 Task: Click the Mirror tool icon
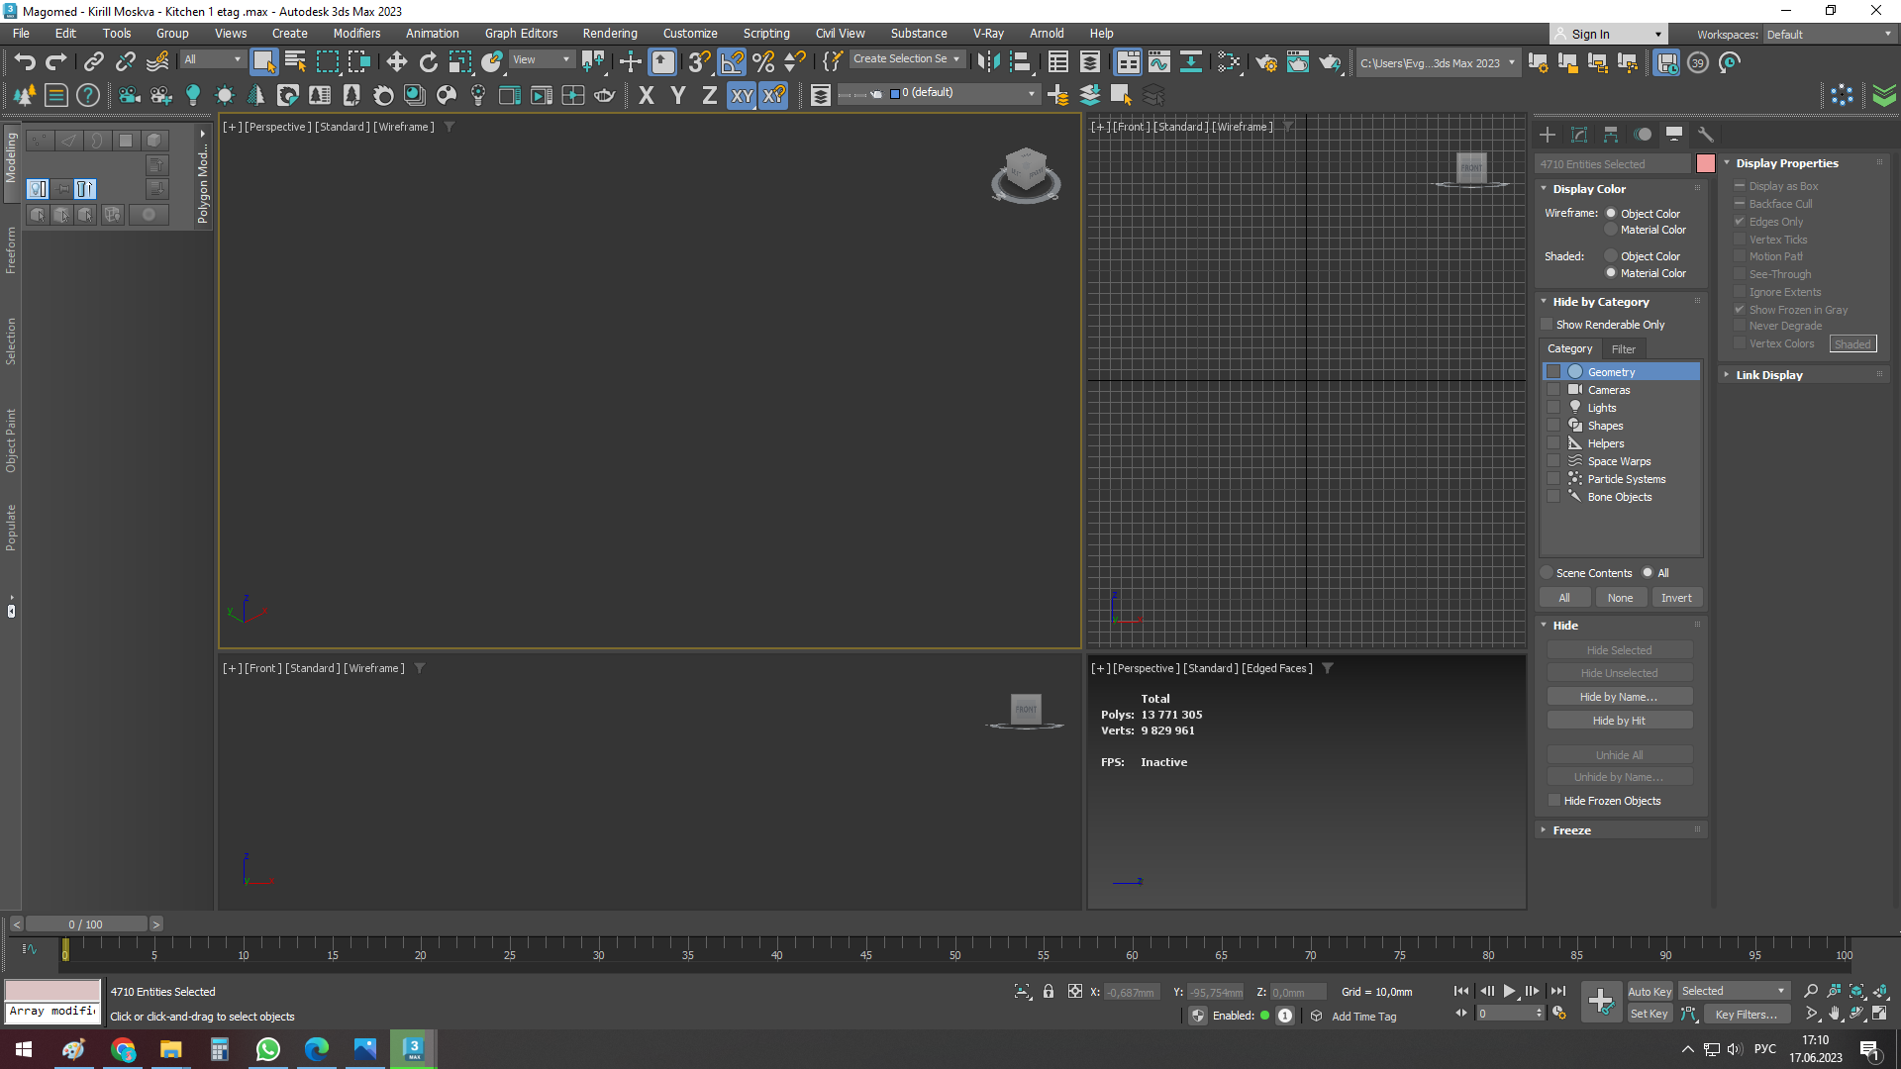[x=988, y=62]
